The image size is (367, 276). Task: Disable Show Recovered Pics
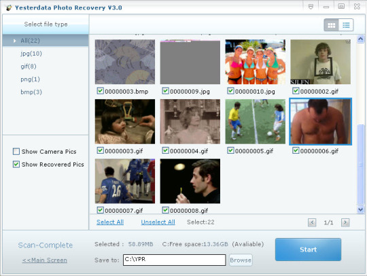[x=16, y=165]
